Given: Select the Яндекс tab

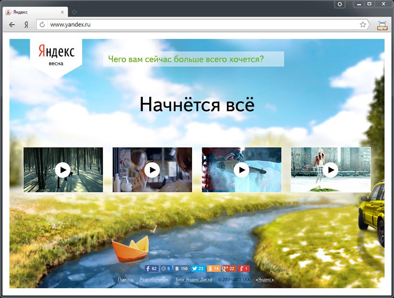Looking at the screenshot, I should coord(31,12).
